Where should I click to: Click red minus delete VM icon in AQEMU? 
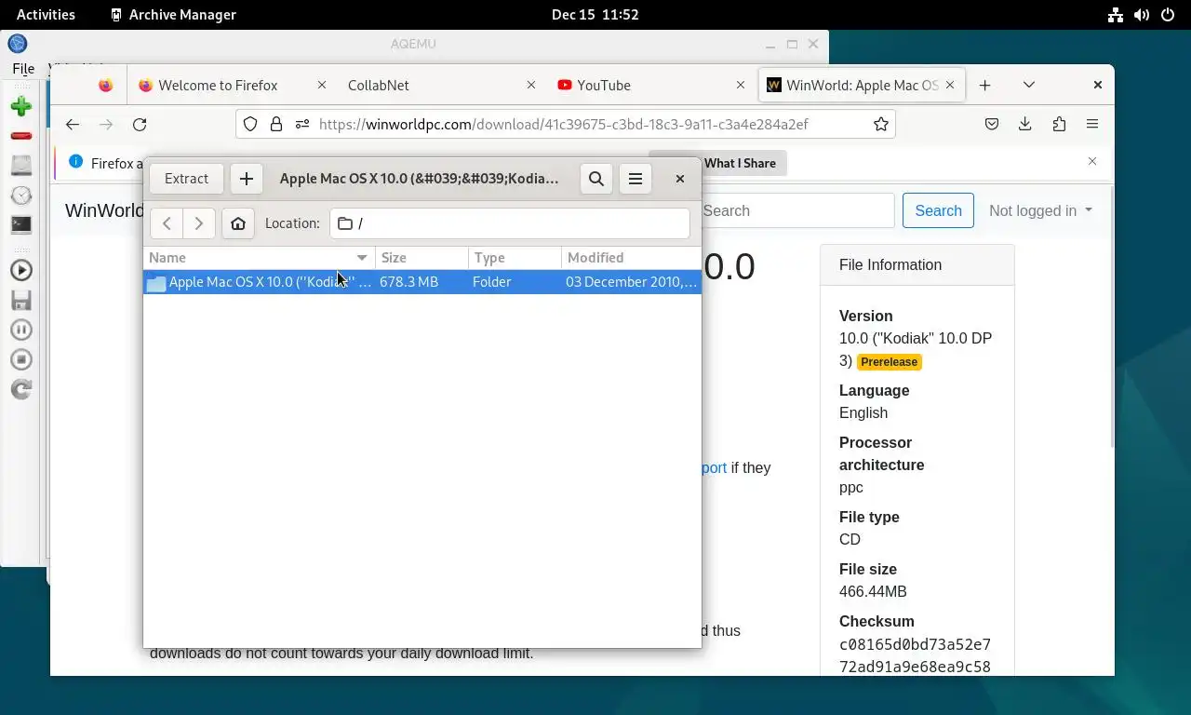[20, 136]
